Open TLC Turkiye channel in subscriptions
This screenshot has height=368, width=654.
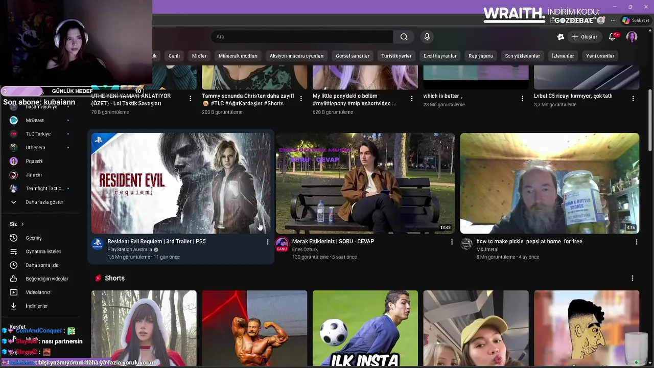tap(38, 134)
